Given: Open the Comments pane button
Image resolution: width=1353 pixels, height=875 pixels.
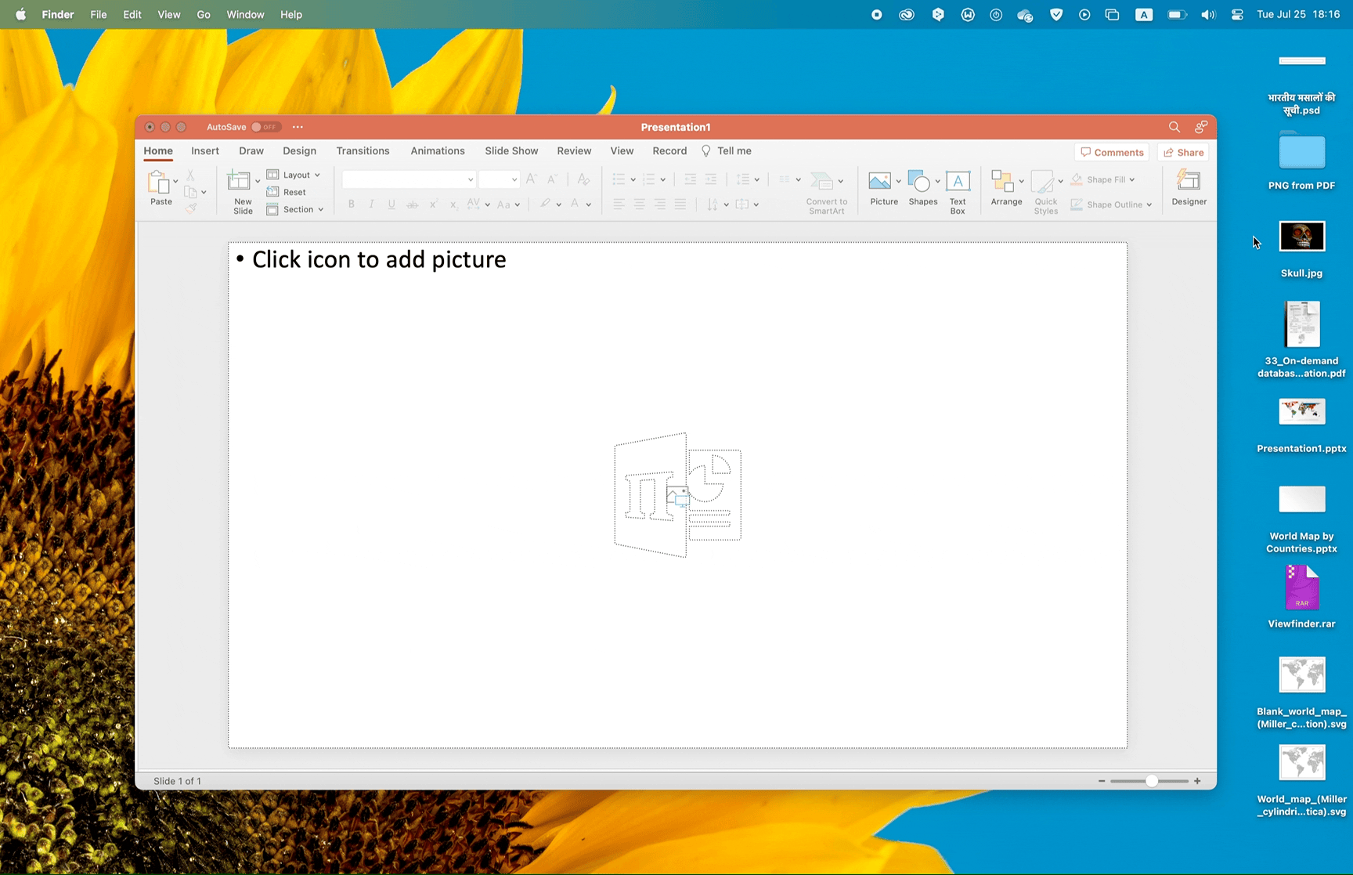Looking at the screenshot, I should [x=1112, y=153].
